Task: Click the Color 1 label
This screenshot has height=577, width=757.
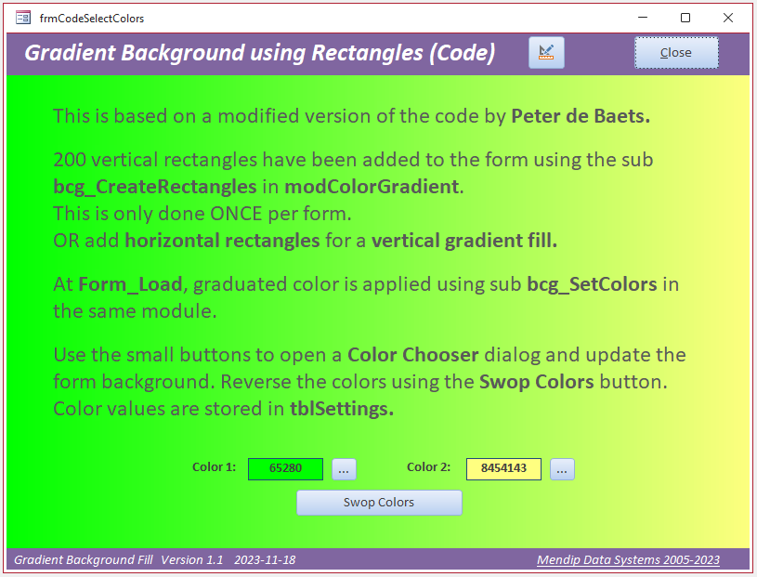Action: [214, 467]
